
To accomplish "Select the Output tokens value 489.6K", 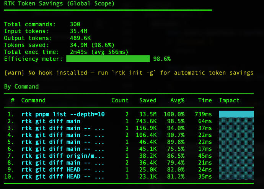I will [x=80, y=38].
